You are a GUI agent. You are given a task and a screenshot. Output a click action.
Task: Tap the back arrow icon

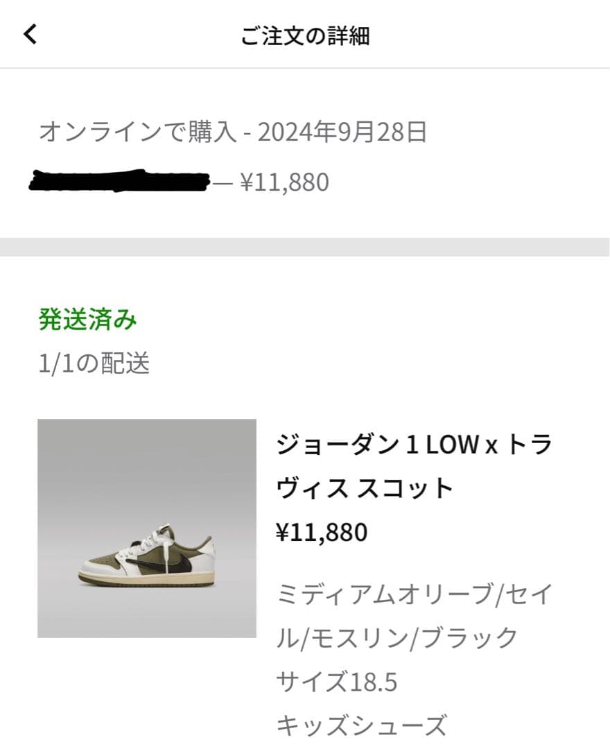[x=30, y=34]
